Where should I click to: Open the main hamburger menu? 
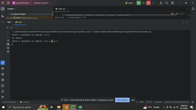pyautogui.click(x=8, y=3)
